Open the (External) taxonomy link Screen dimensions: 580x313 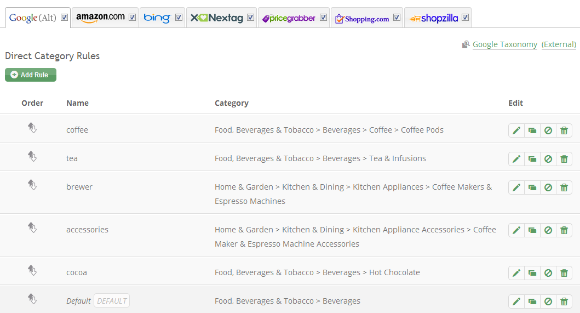559,44
